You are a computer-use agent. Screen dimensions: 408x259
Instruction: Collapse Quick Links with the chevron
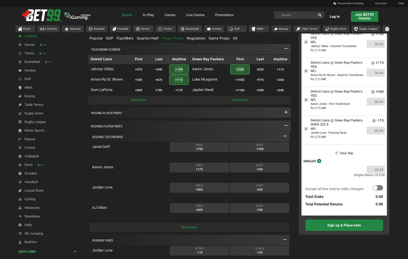[x=75, y=251]
